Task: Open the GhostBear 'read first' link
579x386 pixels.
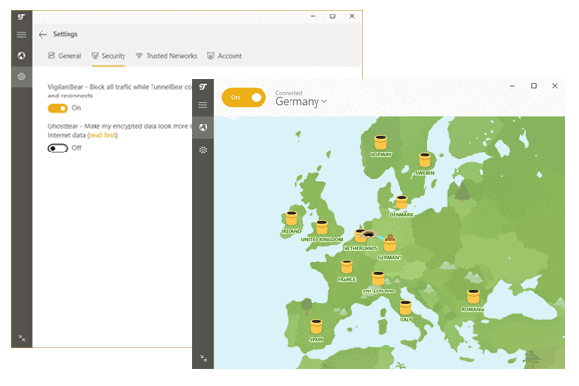Action: (102, 135)
